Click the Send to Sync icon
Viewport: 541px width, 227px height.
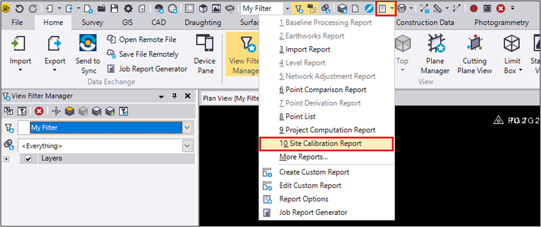(88, 42)
